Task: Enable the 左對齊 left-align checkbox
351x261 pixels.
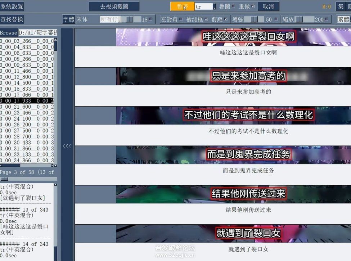Action: [181, 19]
